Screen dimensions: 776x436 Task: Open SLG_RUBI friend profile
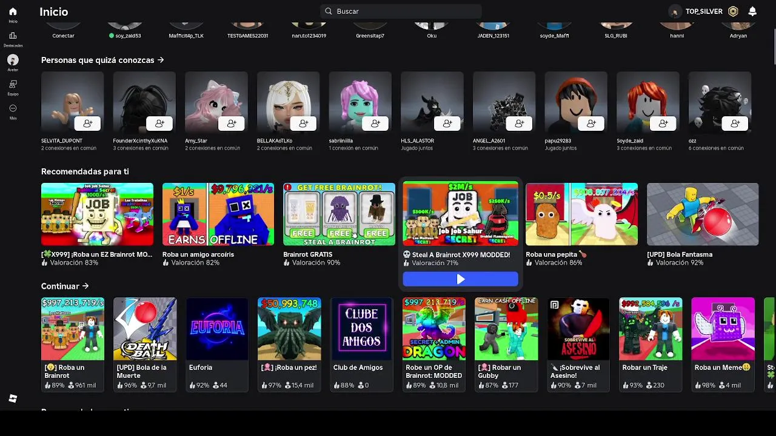coord(616,30)
